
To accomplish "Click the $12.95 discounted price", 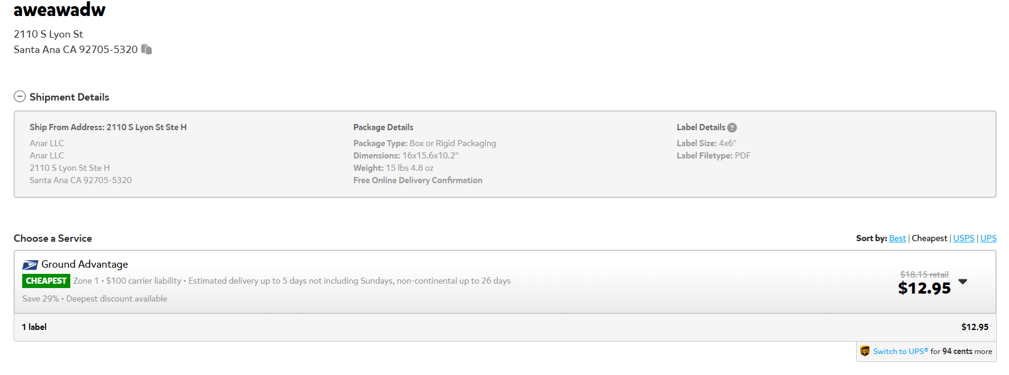I will click(925, 288).
